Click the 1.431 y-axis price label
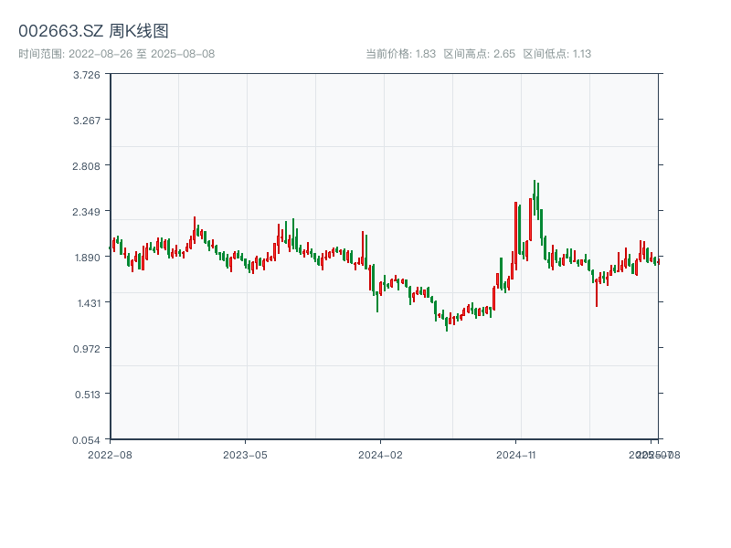This screenshot has height=548, width=731. tap(87, 303)
